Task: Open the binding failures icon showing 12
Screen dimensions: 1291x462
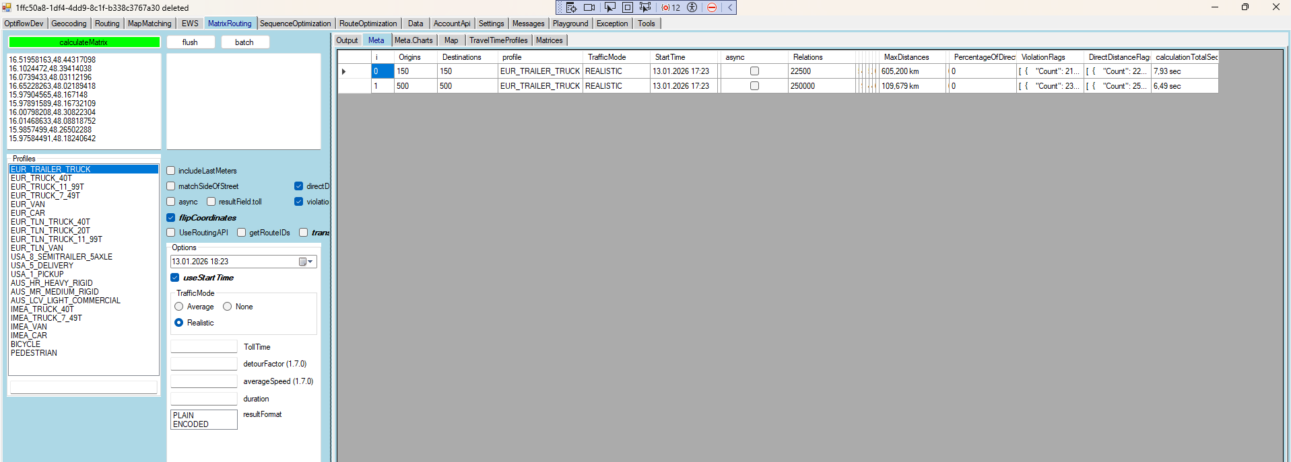Action: tap(671, 7)
